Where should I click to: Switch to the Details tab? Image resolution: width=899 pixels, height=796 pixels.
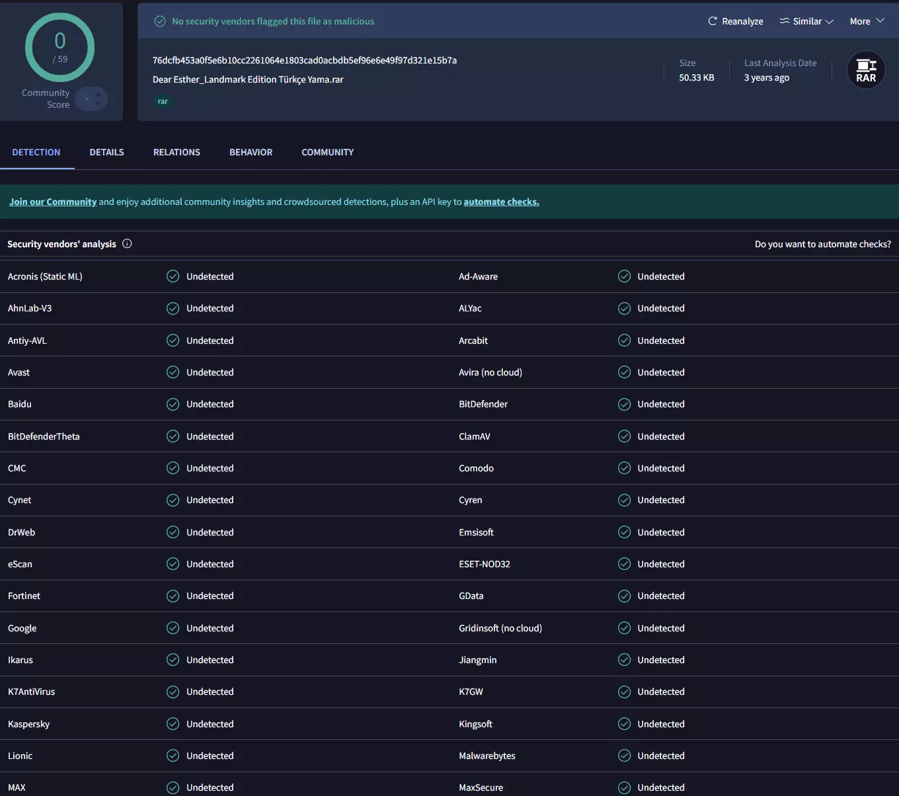(x=106, y=152)
